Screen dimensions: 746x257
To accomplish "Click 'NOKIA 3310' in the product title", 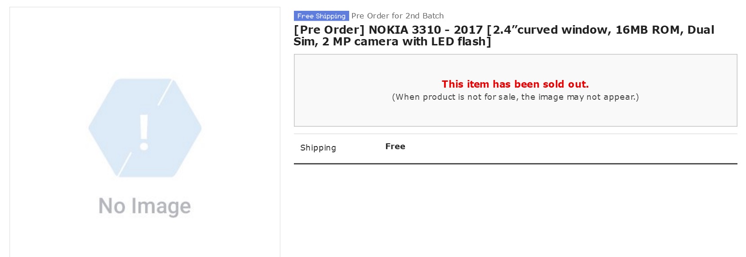I will point(405,30).
